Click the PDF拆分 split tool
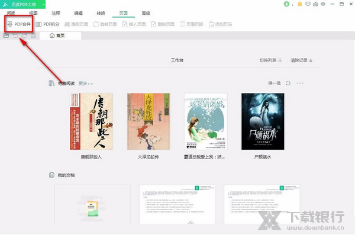The width and height of the screenshot is (355, 235). click(47, 24)
